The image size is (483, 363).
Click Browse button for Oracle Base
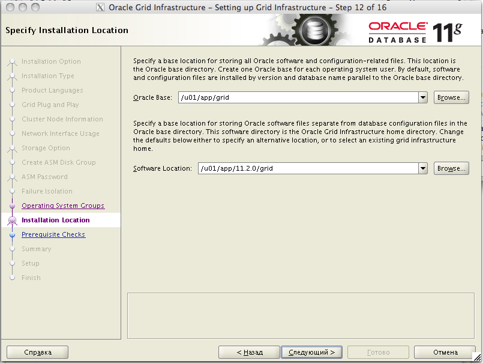(x=451, y=97)
